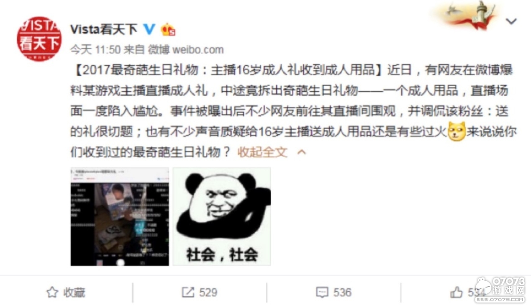Collapse the post via 收起全文
Screen dimensions: 531x308
[x=262, y=152]
